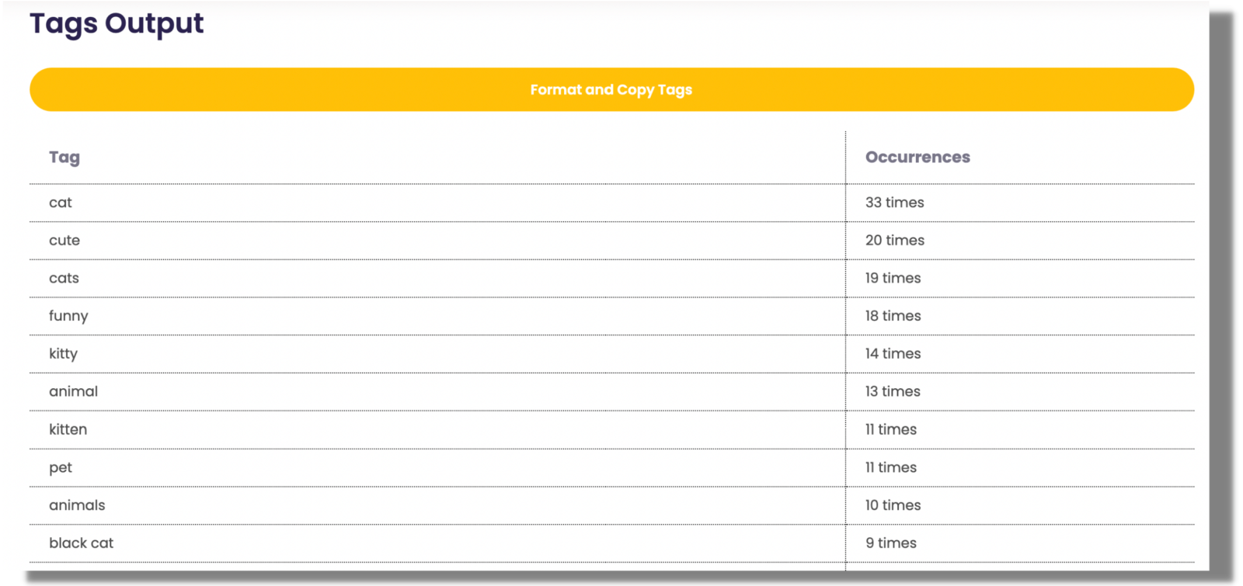1243x586 pixels.
Task: Click the "cute" tag cell
Action: pyautogui.click(x=64, y=241)
